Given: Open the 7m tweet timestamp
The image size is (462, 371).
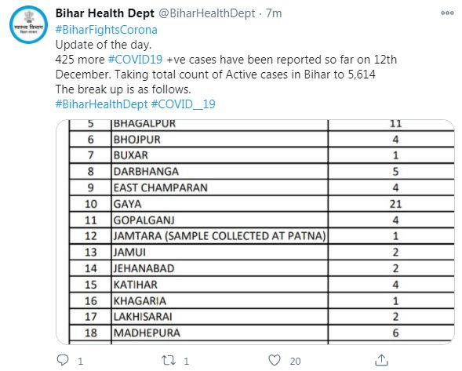Looking at the screenshot, I should 274,13.
